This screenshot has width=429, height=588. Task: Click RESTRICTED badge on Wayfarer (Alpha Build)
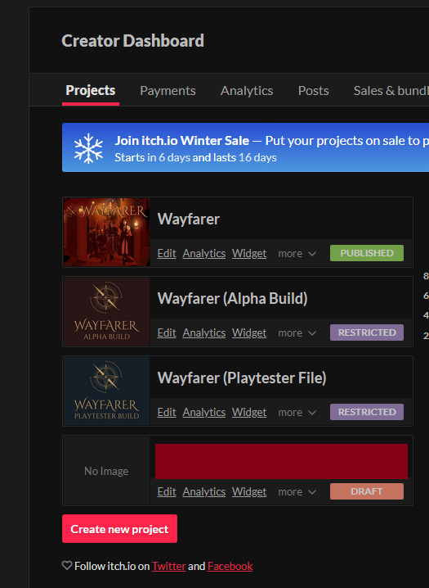pos(367,332)
